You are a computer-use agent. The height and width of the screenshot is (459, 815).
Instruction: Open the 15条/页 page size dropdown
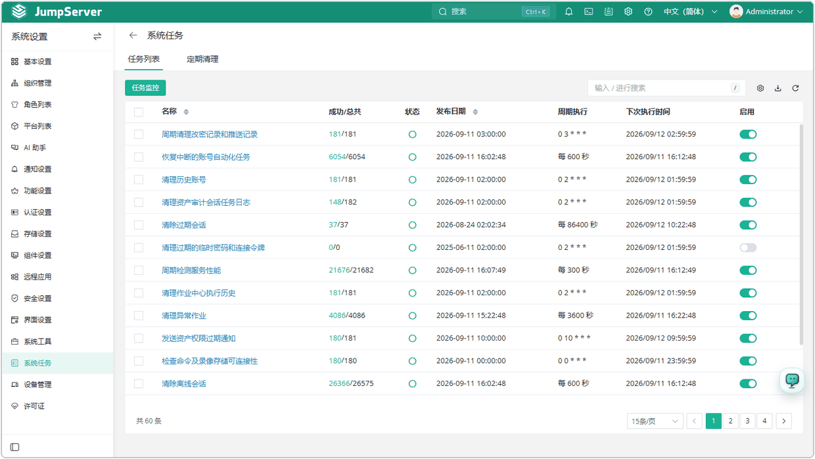(x=655, y=421)
